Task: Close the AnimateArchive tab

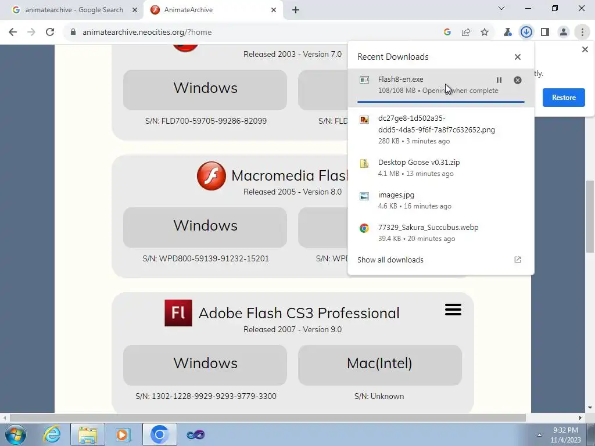Action: [x=274, y=10]
